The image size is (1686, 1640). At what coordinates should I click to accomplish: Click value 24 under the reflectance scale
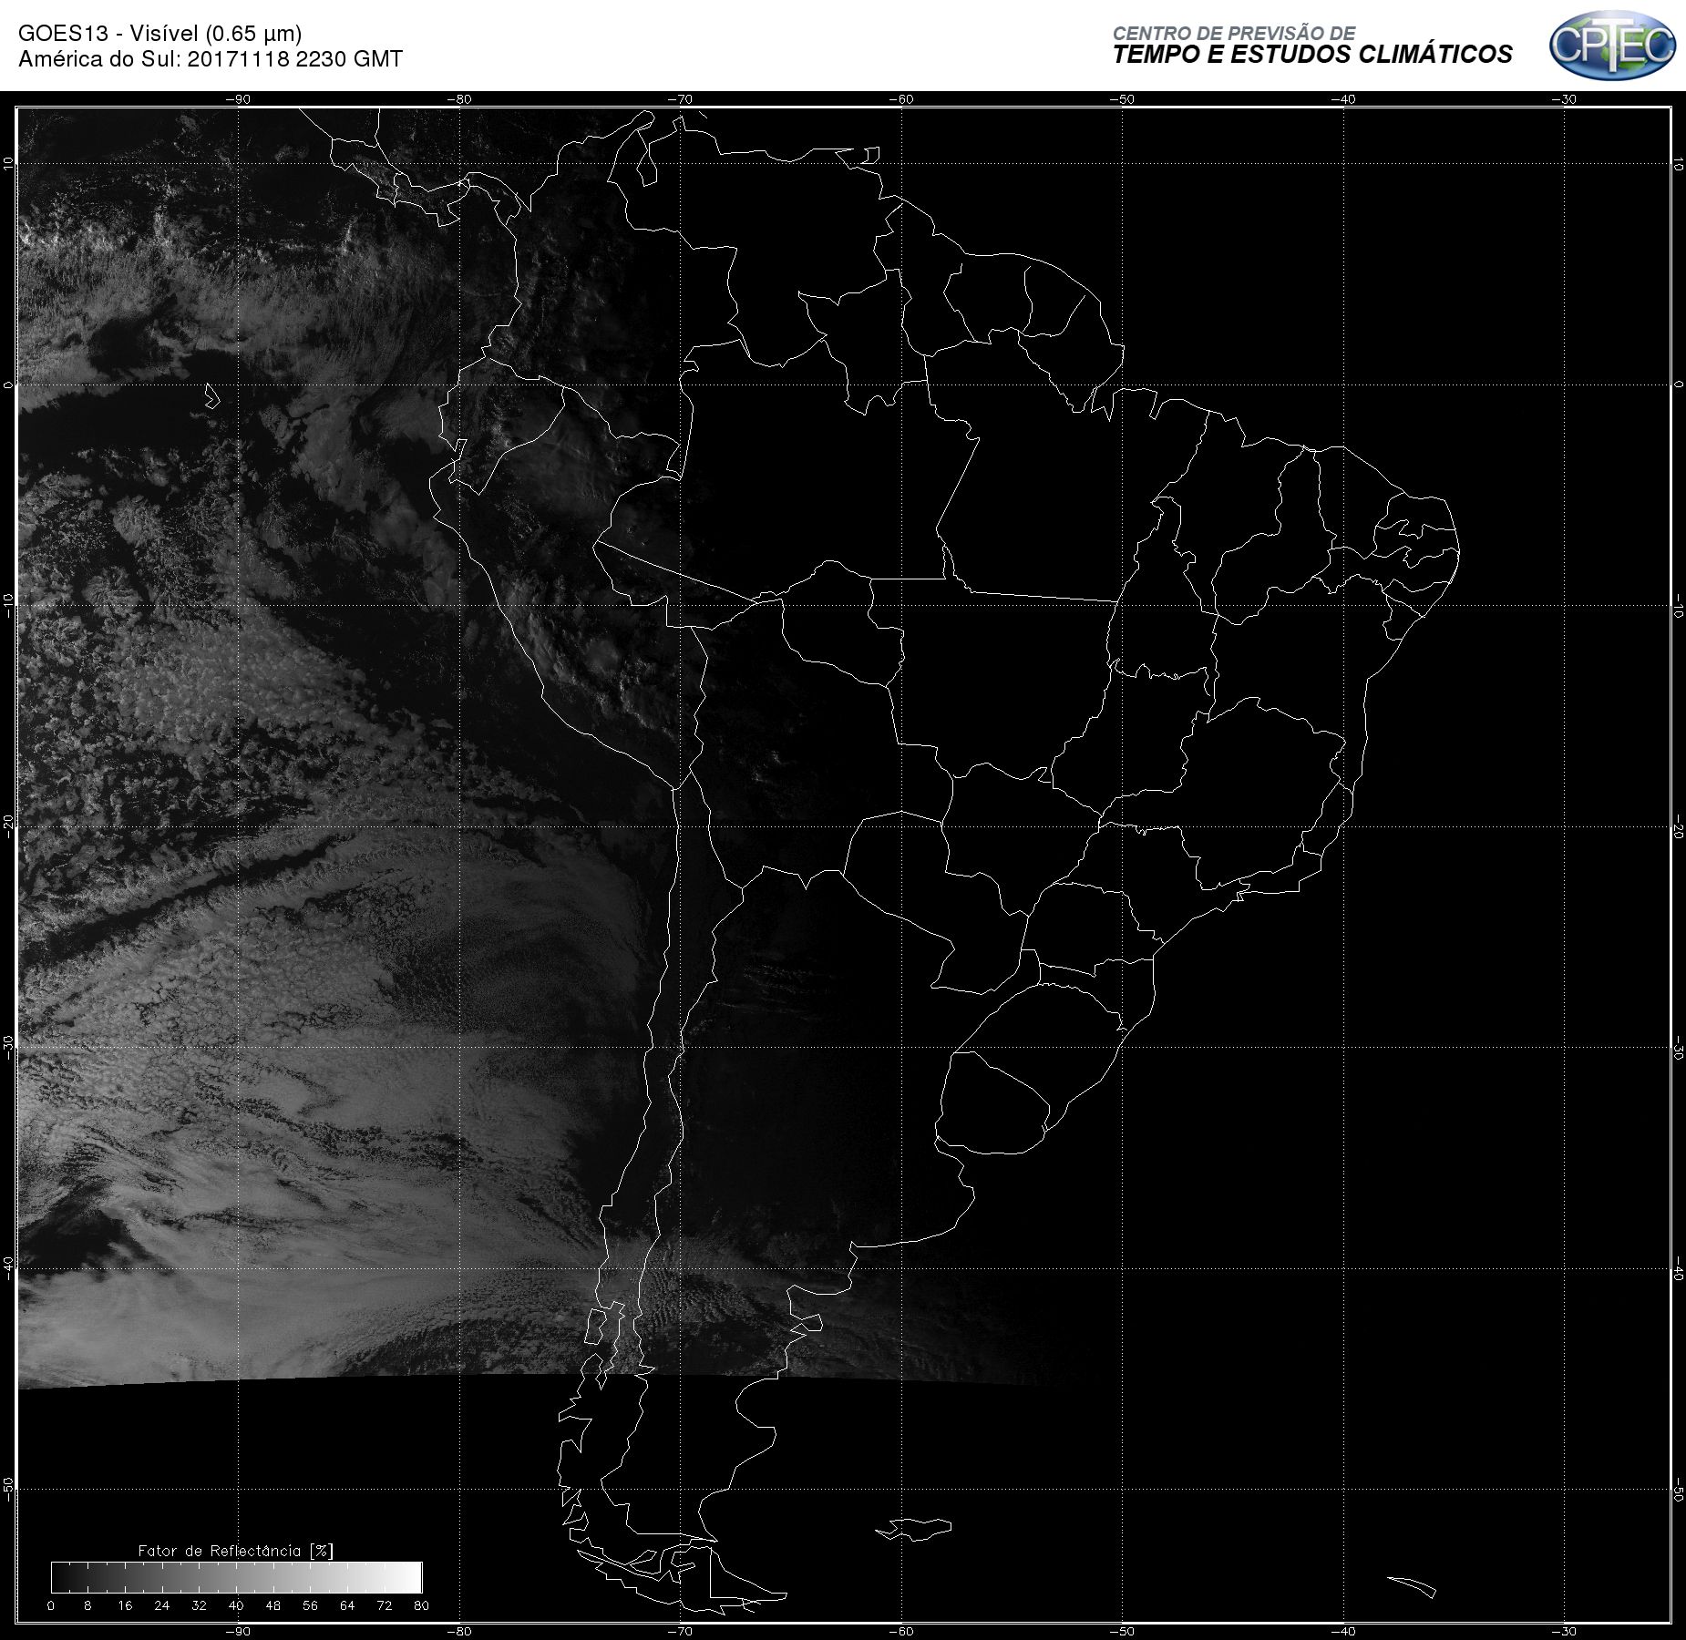162,1605
